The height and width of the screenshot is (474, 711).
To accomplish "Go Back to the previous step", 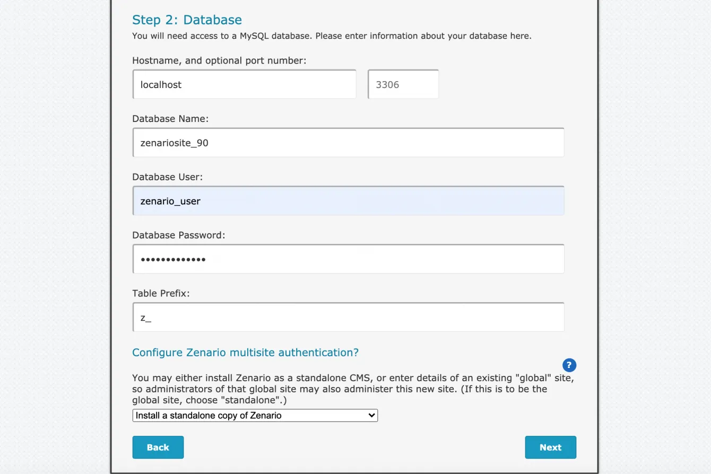I will click(x=158, y=447).
